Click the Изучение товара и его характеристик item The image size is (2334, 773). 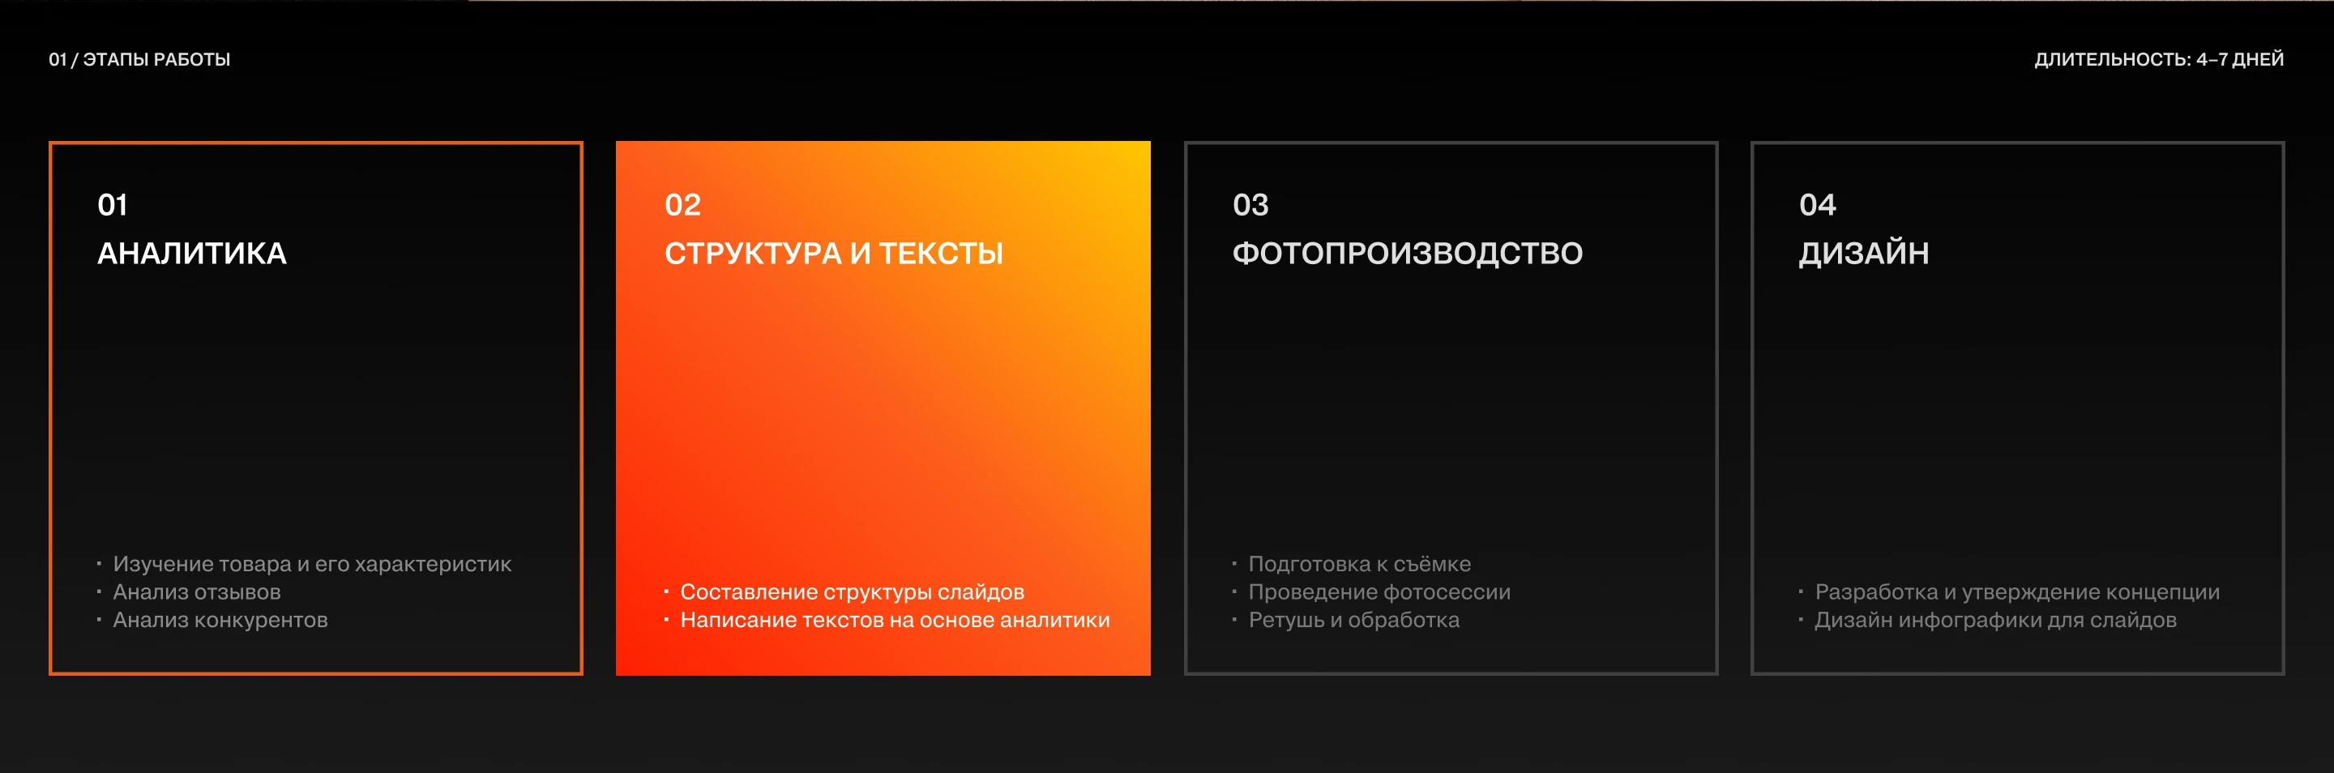310,563
